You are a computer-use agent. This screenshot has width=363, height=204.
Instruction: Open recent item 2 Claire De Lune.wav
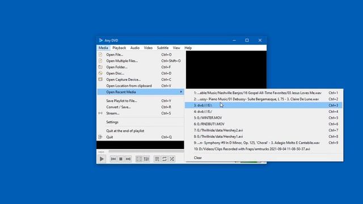coord(264,99)
